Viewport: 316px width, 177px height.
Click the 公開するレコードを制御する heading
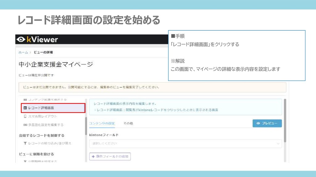[42, 136]
